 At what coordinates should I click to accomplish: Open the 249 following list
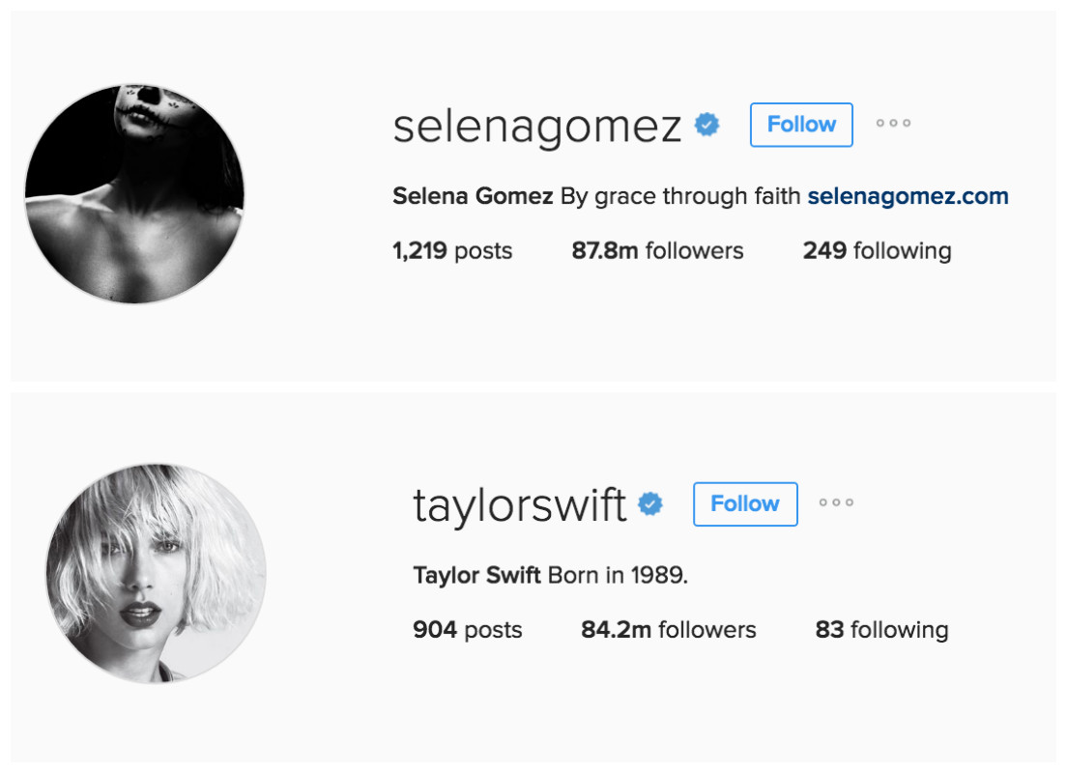[x=878, y=251]
